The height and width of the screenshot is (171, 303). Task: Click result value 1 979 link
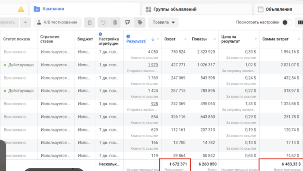(x=153, y=65)
